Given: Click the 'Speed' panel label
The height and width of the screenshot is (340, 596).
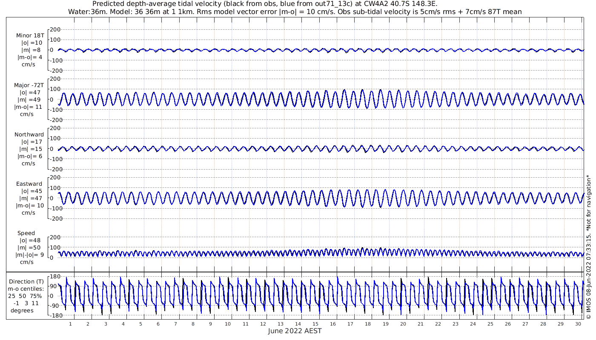Looking at the screenshot, I should (26, 233).
